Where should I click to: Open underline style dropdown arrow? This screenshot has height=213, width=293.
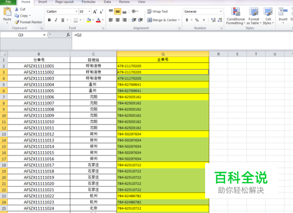pyautogui.click(x=67, y=20)
